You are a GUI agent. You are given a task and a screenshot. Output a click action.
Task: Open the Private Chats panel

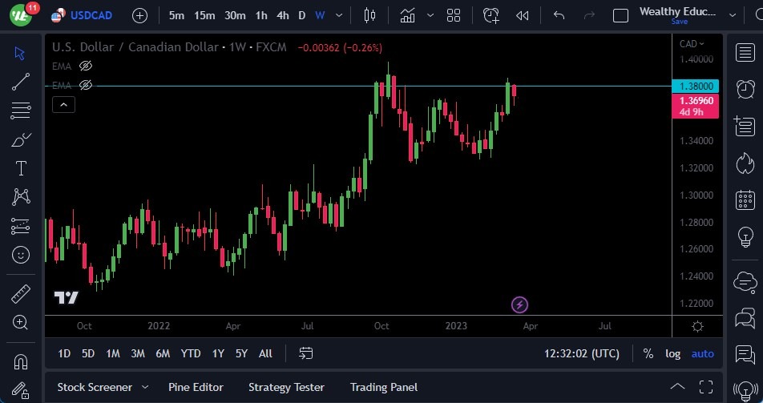[x=745, y=319]
